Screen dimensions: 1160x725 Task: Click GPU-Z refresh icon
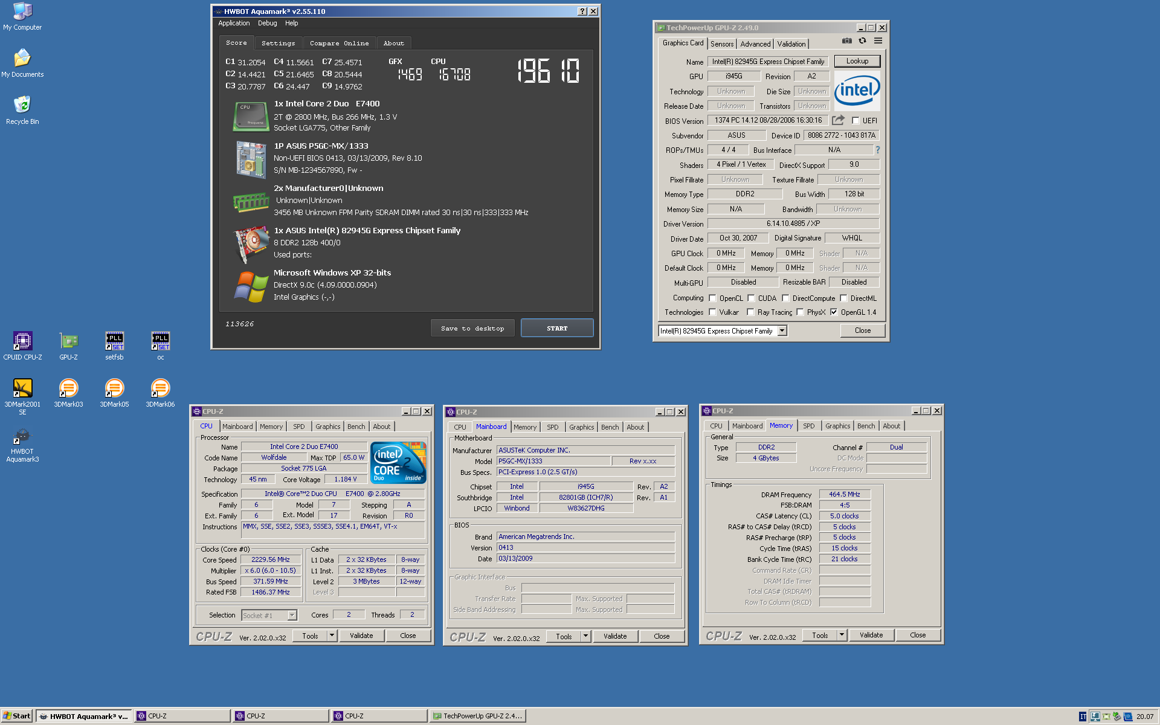coord(862,40)
